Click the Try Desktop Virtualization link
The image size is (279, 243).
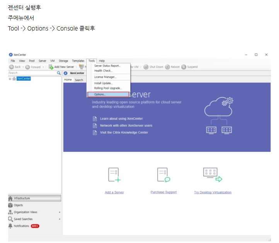pyautogui.click(x=213, y=192)
